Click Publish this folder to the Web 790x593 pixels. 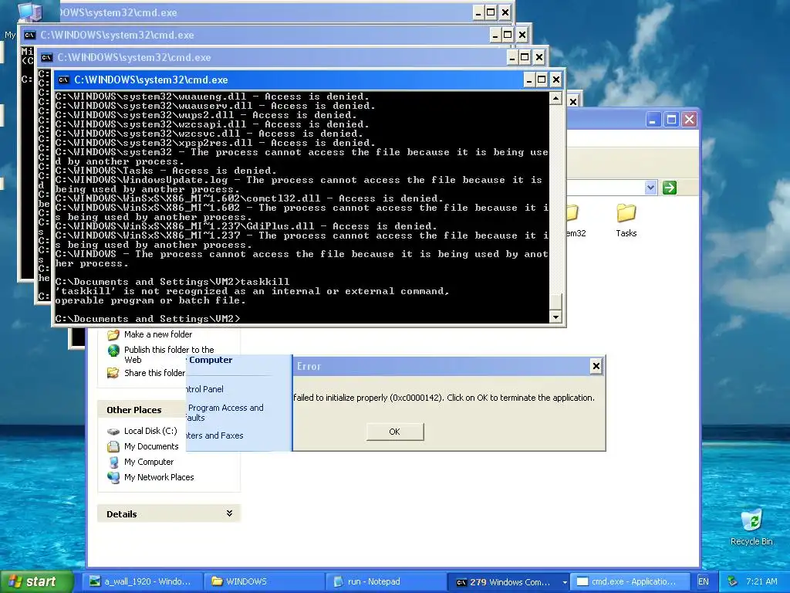[x=169, y=354]
